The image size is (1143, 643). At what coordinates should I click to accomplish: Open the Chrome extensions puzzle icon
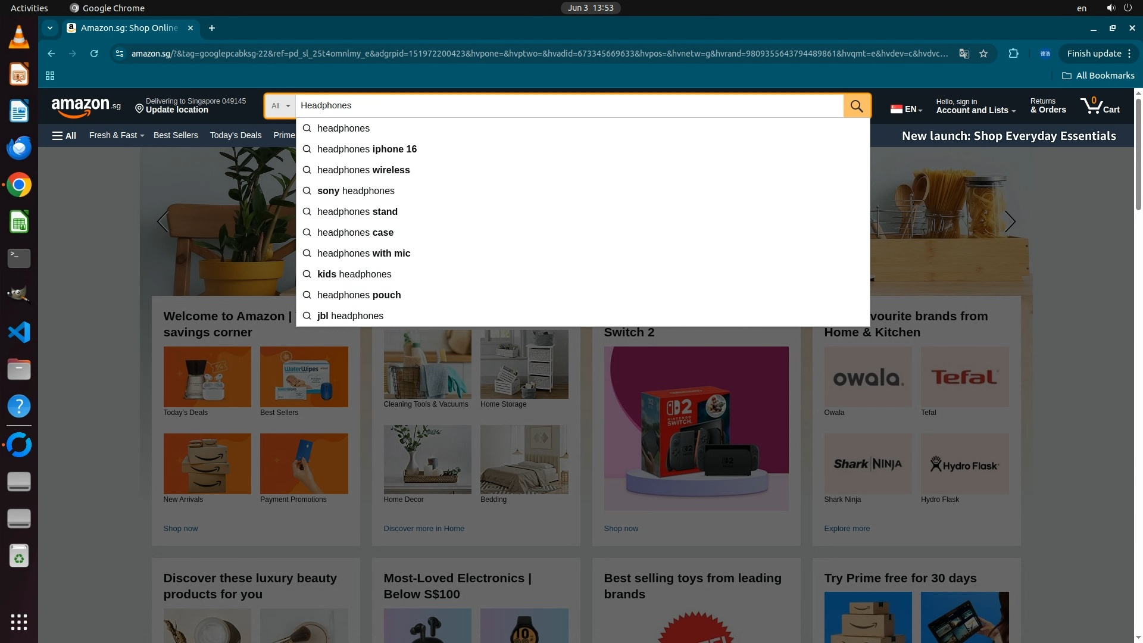click(1013, 54)
